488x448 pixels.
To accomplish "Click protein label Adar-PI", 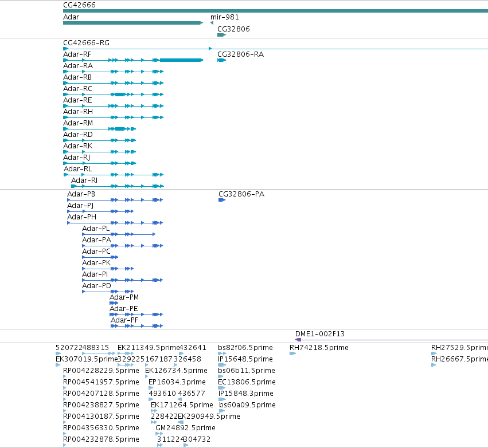I will [95, 274].
